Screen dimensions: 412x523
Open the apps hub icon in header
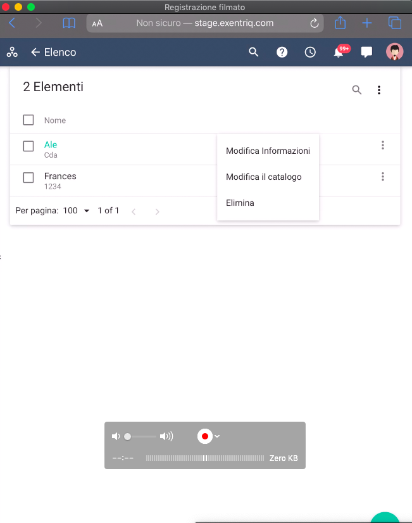(x=12, y=53)
